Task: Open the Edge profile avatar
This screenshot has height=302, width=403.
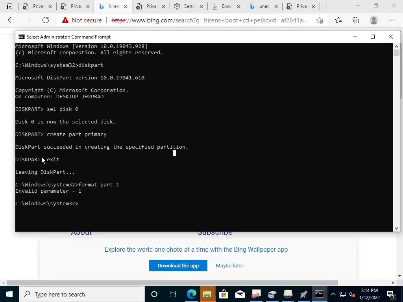Action: point(374,20)
